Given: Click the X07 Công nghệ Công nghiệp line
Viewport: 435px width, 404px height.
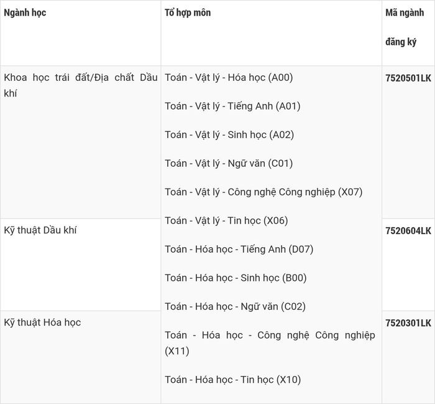Looking at the screenshot, I should [263, 192].
